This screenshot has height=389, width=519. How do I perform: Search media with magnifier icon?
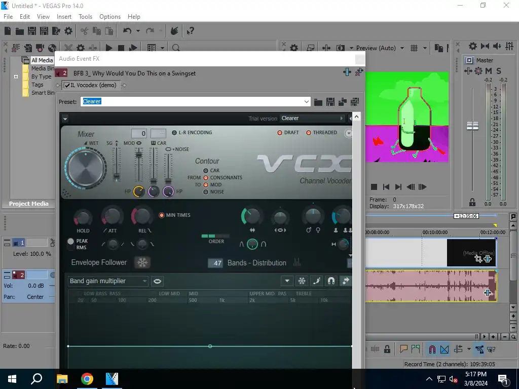(x=176, y=48)
